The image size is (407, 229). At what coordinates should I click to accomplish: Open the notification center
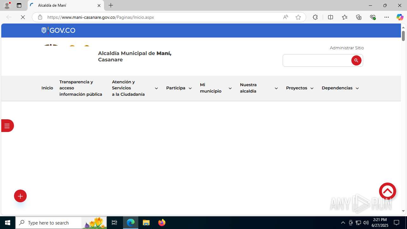pos(397,223)
